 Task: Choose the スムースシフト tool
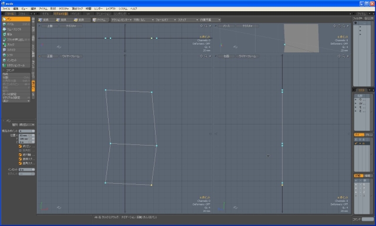(16, 29)
